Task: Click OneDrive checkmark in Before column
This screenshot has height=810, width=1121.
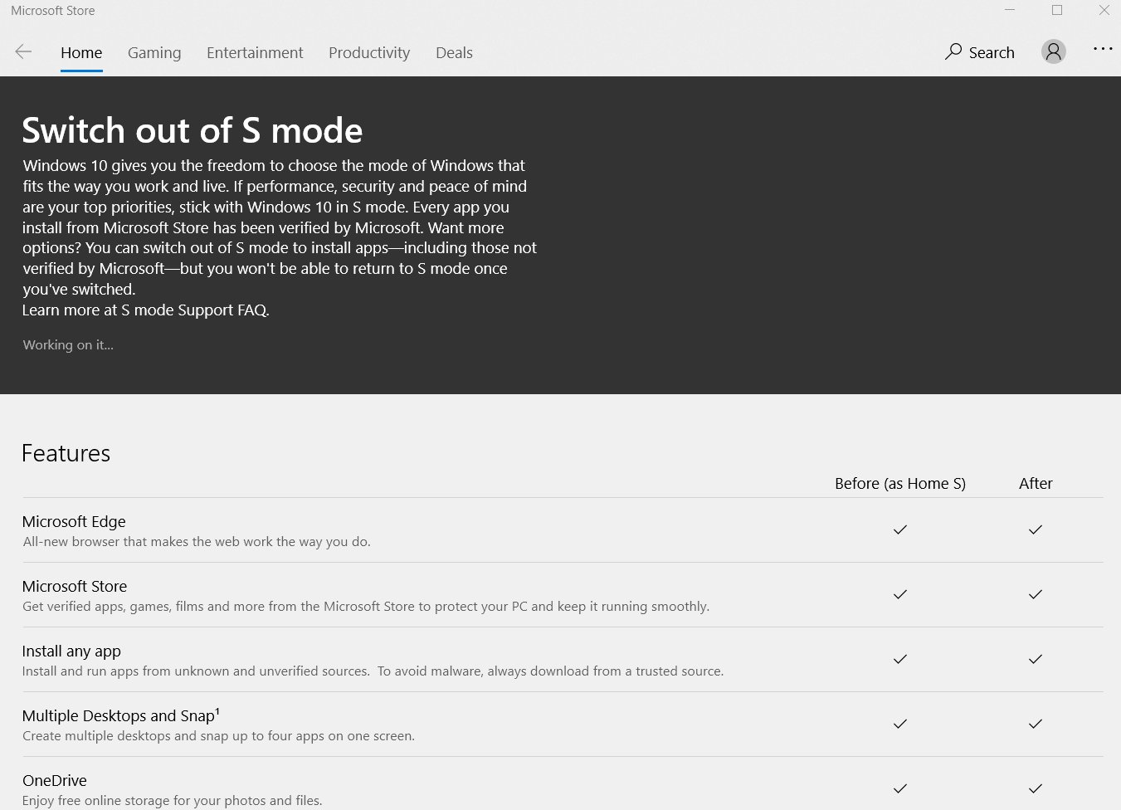Action: 900,788
